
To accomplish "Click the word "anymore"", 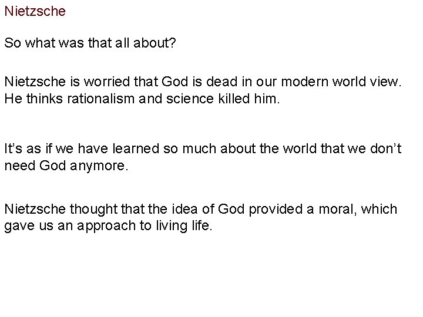I will 99,166.
